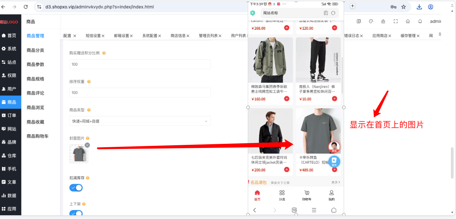This screenshot has height=219, width=456.
Task: Toggle the 扣减库存 switch
Action: (76, 188)
